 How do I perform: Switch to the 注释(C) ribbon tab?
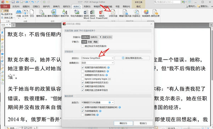pos(36,6)
